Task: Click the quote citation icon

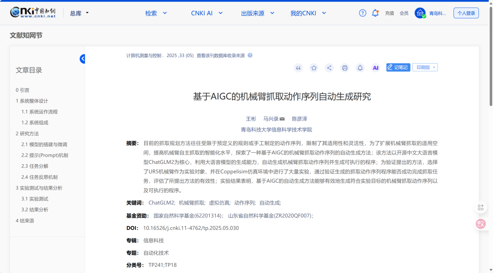Action: click(x=298, y=68)
